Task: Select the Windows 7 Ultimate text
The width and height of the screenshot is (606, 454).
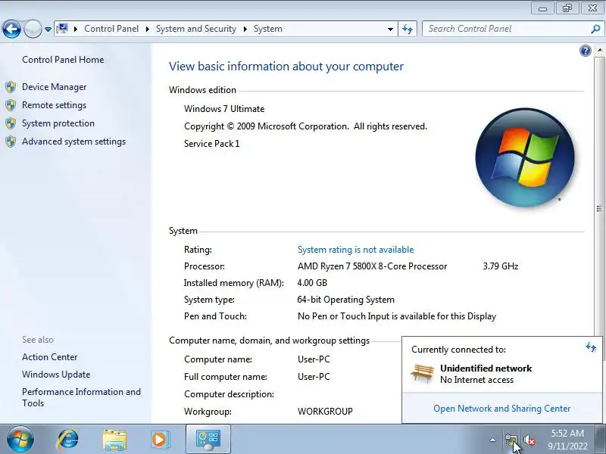Action: point(224,109)
